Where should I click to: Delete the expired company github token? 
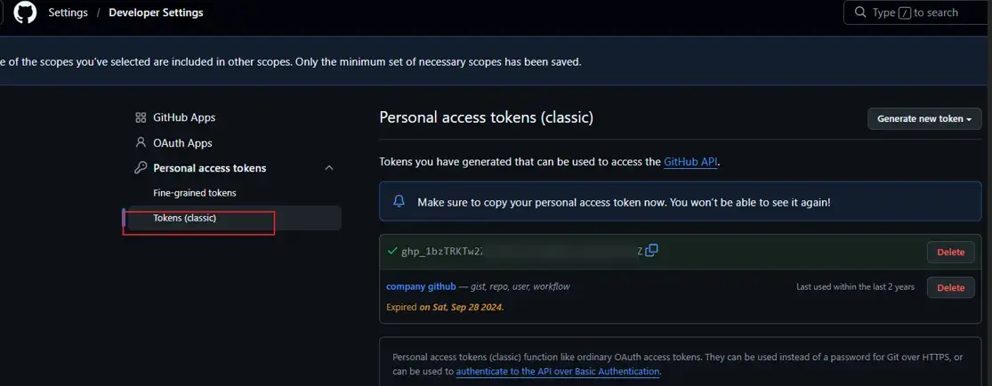click(950, 287)
